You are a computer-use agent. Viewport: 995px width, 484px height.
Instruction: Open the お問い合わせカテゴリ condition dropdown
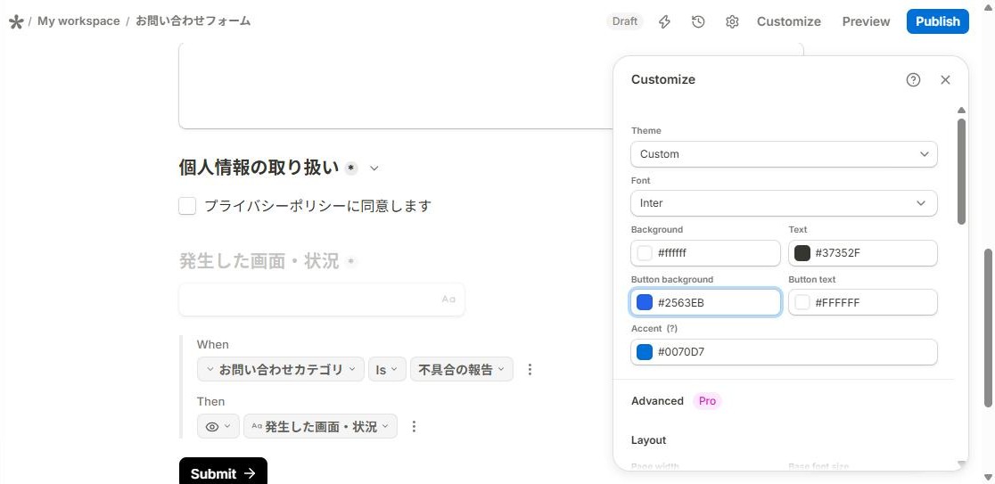click(281, 369)
